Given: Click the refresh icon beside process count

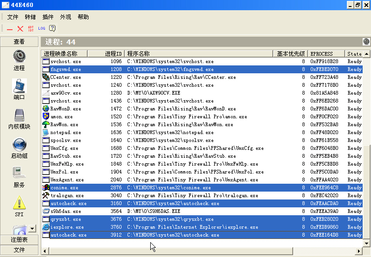Looking at the screenshot, I should [366, 42].
